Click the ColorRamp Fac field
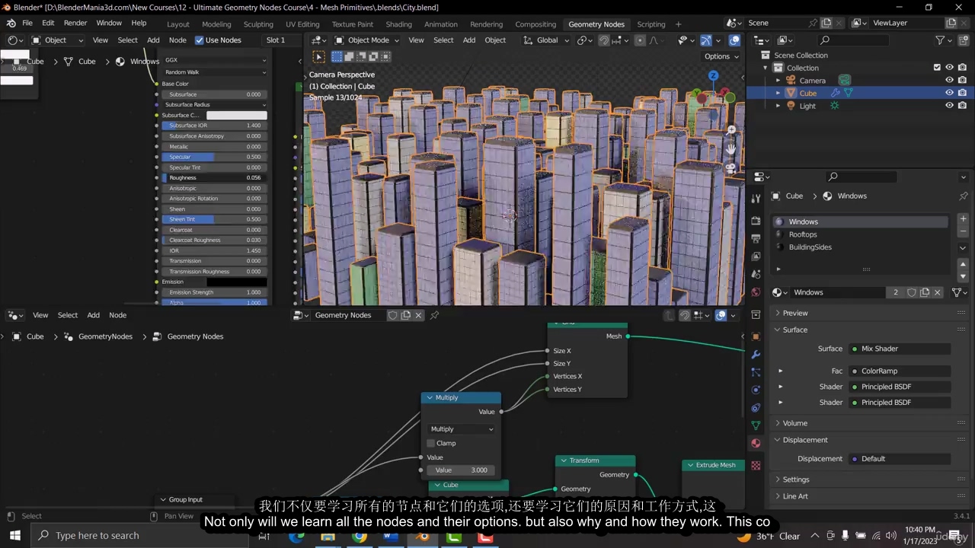This screenshot has height=548, width=975. tap(900, 371)
